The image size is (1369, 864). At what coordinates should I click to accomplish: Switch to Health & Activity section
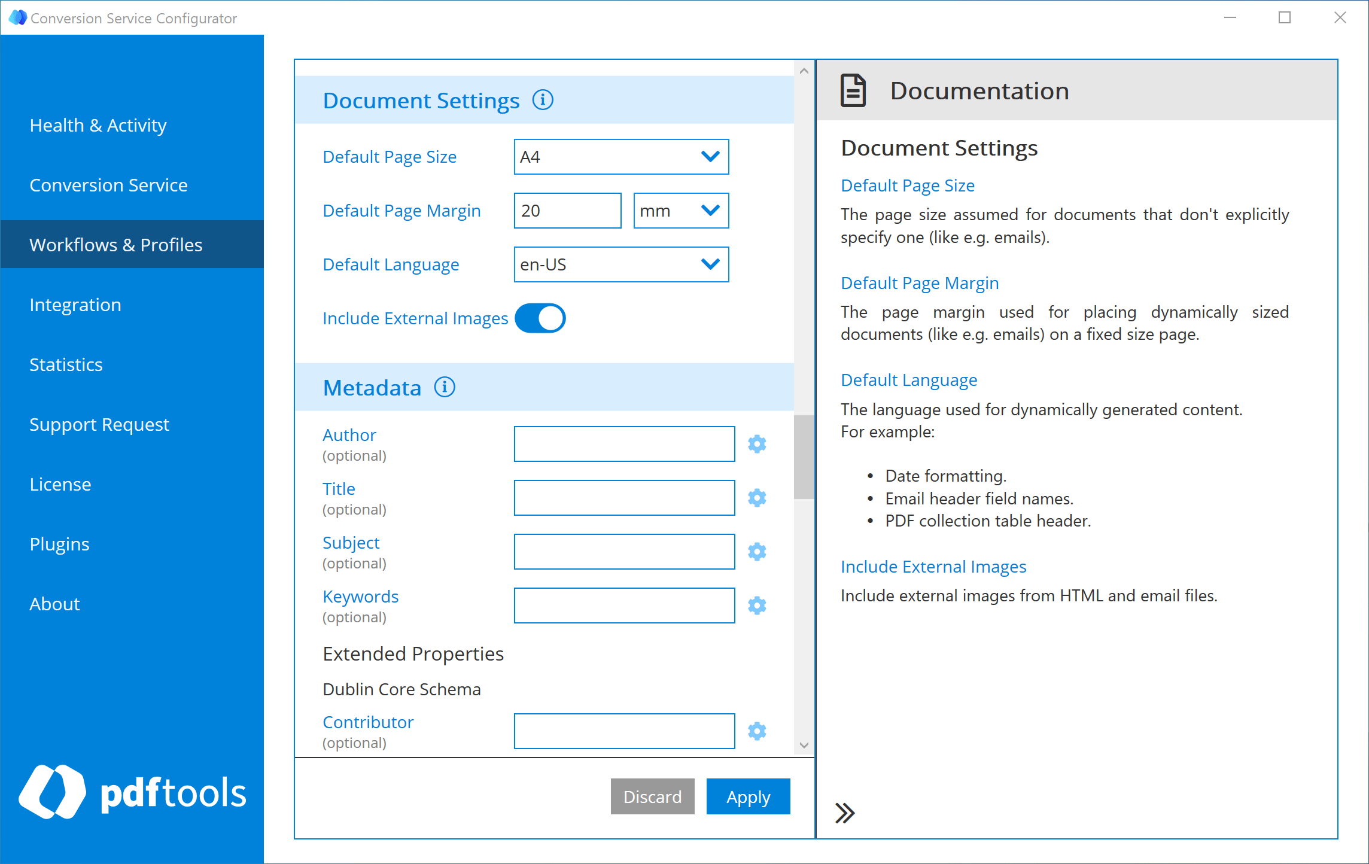pos(98,125)
